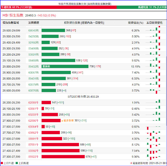Select index range 29,600-29,699
The height and width of the screenshot is (166, 167).
11,30
